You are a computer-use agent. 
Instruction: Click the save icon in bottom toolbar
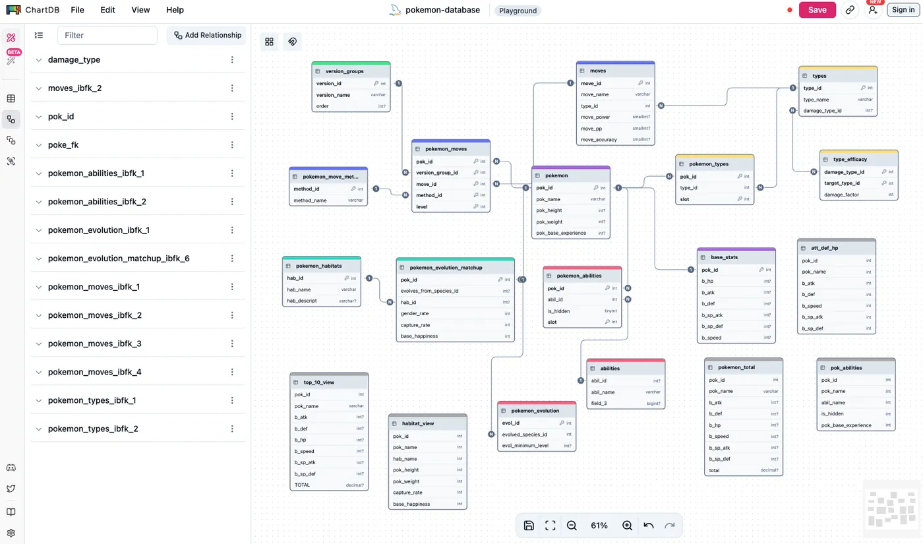[529, 526]
